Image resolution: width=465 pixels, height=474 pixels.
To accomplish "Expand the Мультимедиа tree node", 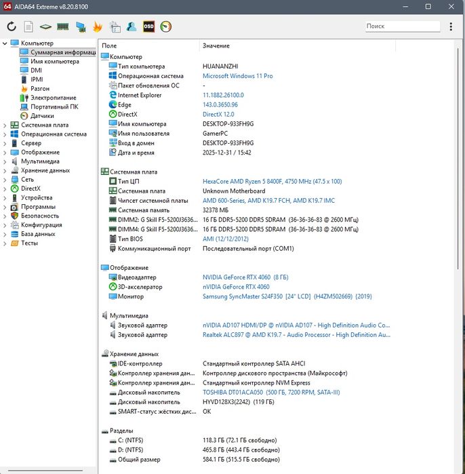I will 5,161.
